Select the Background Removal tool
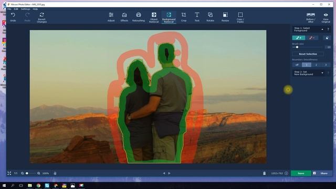The image size is (336, 189). (169, 17)
